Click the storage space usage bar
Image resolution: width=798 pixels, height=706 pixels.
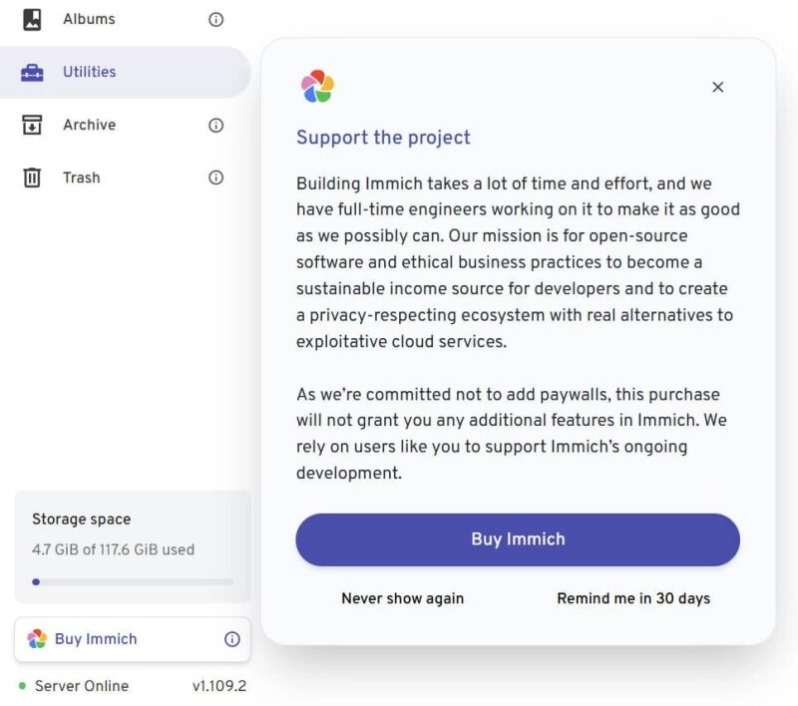click(133, 581)
